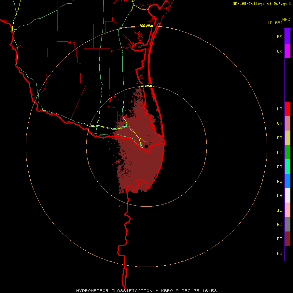Click the IC pink legend swatch
The image size is (293, 293).
coord(287,210)
